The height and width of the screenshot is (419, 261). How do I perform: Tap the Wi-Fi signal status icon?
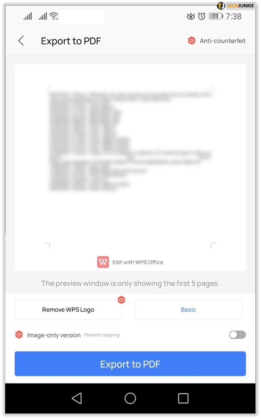click(54, 16)
